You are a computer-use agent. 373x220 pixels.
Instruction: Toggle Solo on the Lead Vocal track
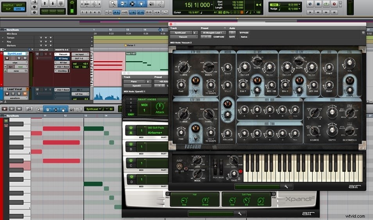click(19, 94)
